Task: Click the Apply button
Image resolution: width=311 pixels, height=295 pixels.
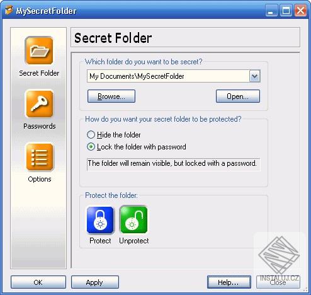Action: click(95, 282)
